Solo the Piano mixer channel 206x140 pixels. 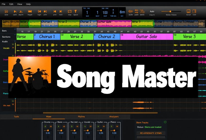pyautogui.click(x=111, y=126)
